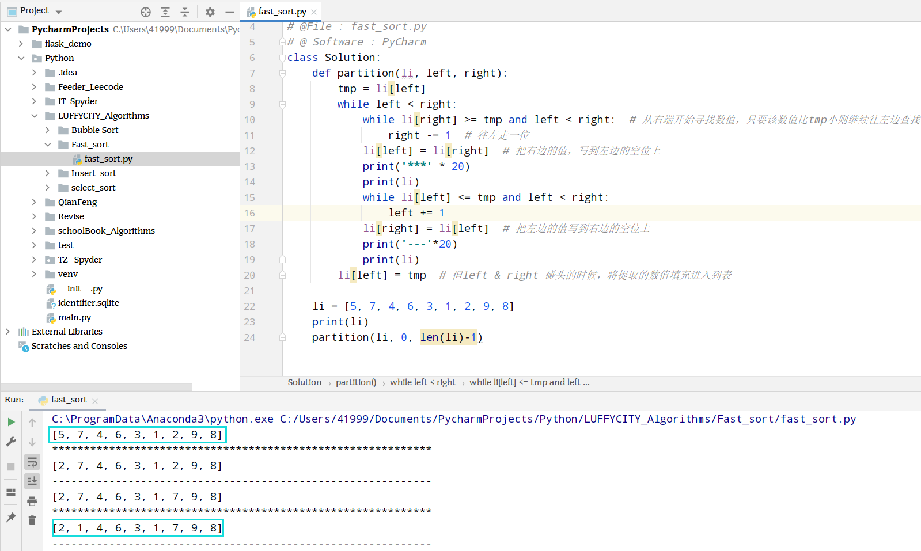The width and height of the screenshot is (921, 551).
Task: Hide the Project tool window
Action: pyautogui.click(x=230, y=12)
